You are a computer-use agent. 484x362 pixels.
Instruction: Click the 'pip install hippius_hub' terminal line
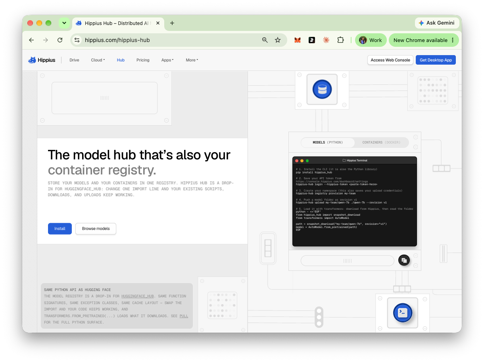314,172
